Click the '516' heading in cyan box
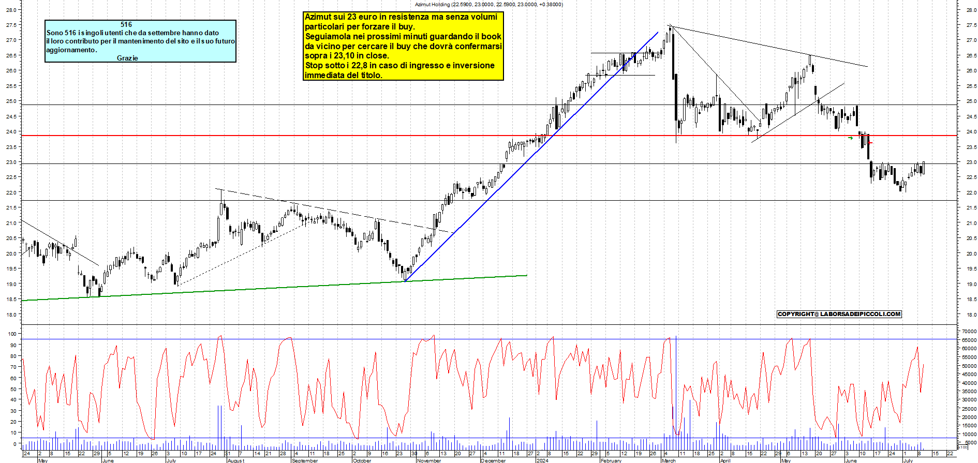The width and height of the screenshot is (978, 463). tap(126, 24)
